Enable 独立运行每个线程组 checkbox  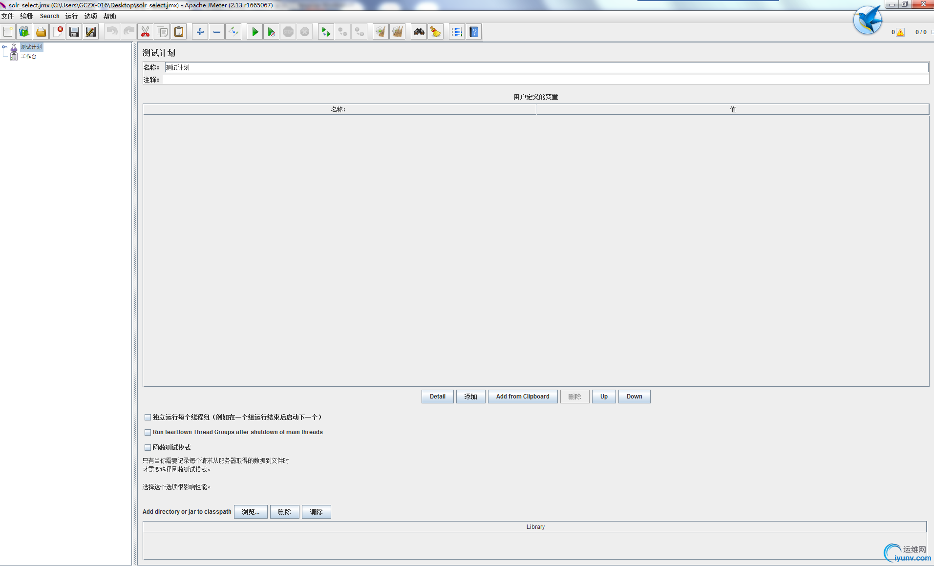point(148,418)
